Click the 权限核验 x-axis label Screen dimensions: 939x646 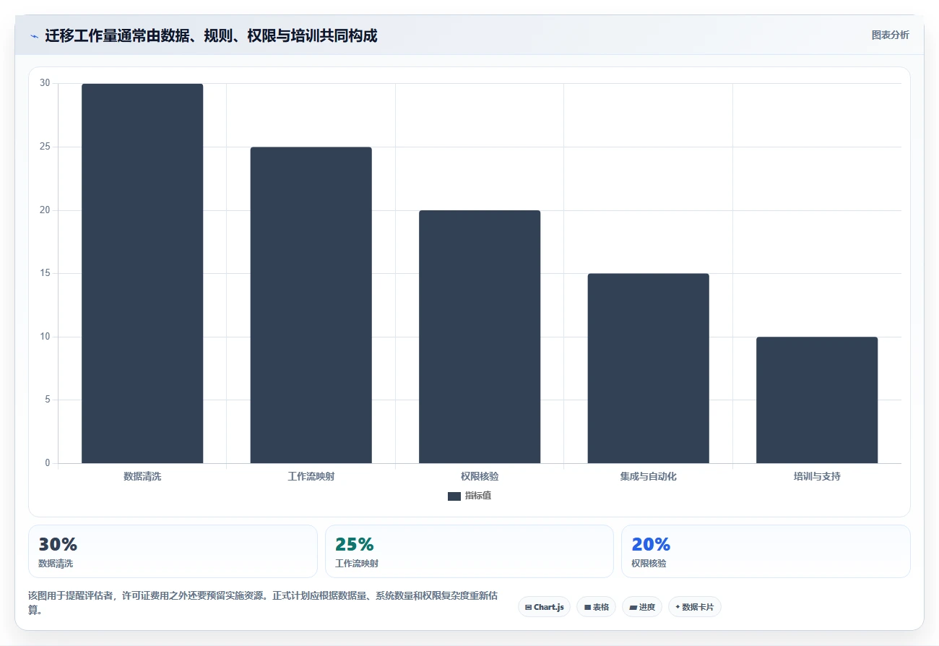[x=480, y=477]
